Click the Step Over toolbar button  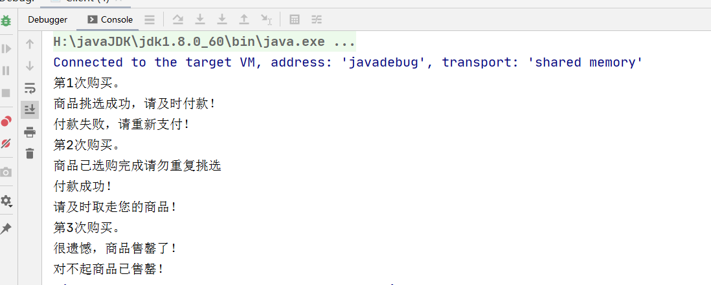(178, 19)
